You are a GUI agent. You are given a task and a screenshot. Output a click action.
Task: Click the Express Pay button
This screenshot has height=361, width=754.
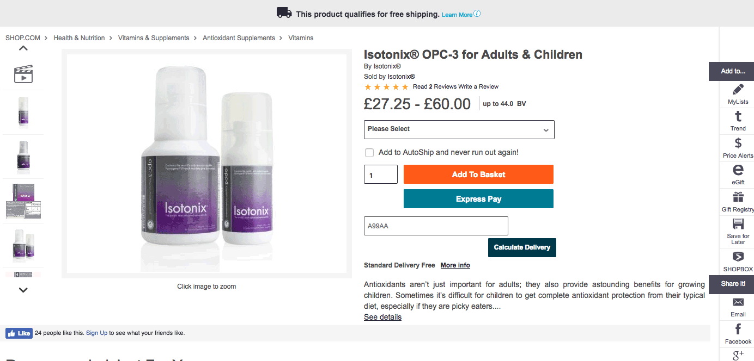[x=478, y=199]
